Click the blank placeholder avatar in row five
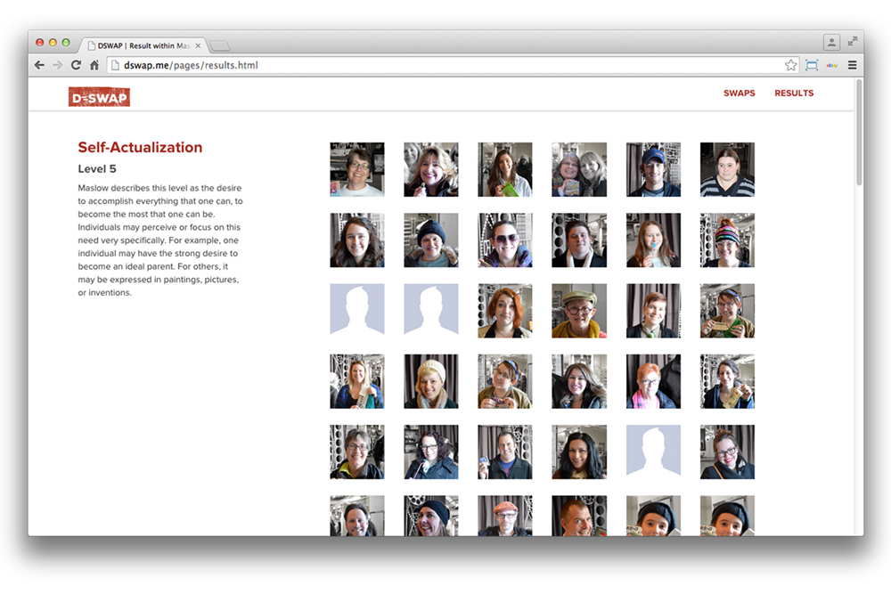Image resolution: width=891 pixels, height=594 pixels. tap(653, 452)
